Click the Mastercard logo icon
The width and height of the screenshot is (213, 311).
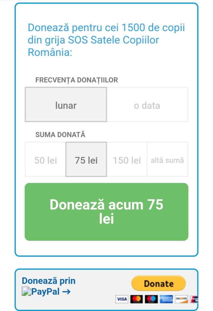[x=136, y=299]
